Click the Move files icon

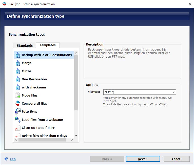18,95
